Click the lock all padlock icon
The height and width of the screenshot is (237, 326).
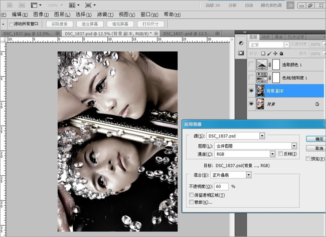point(280,52)
